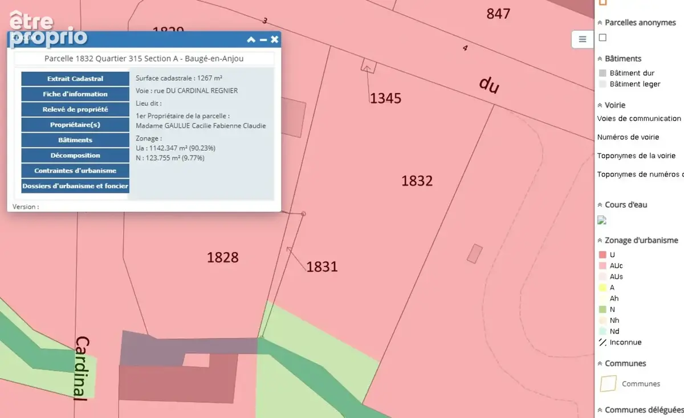Click the green N zoning swatch

[602, 309]
